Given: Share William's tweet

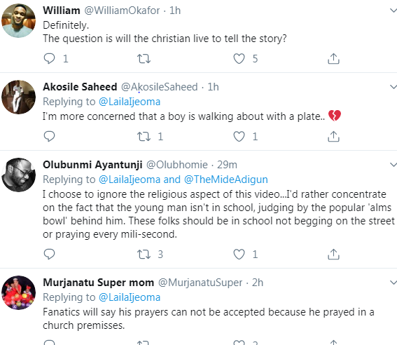Looking at the screenshot, I should pos(333,59).
